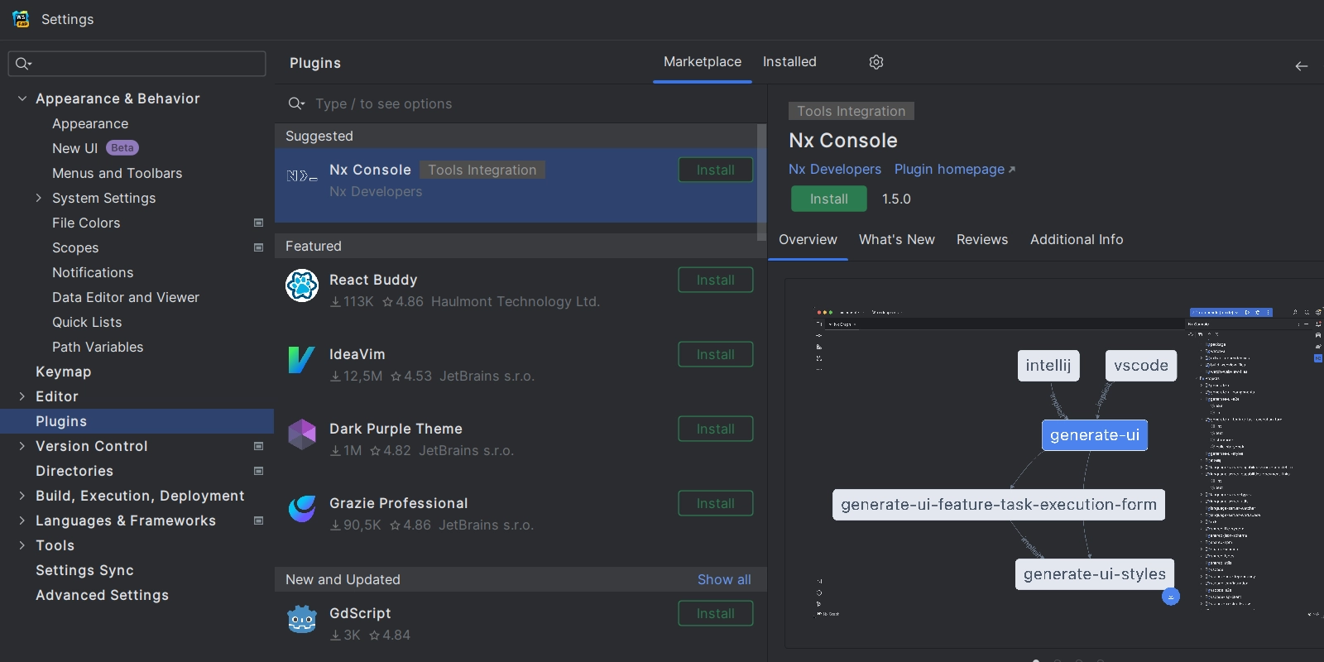The image size is (1324, 662).
Task: Click the 1.5.0 version label
Action: click(896, 199)
